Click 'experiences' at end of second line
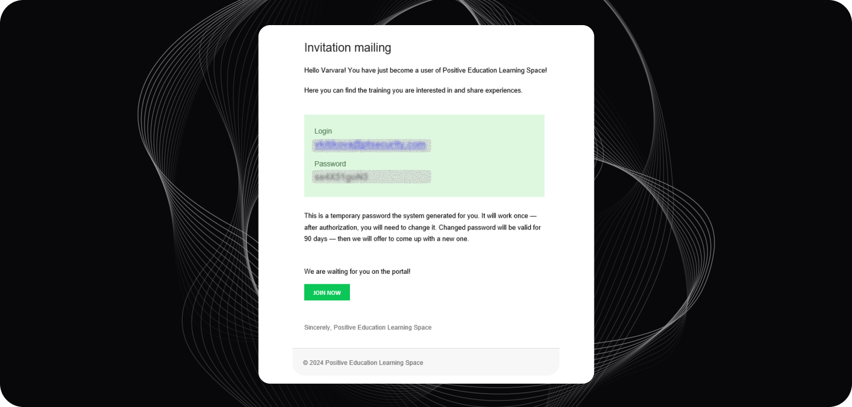This screenshot has height=407, width=852. coord(504,91)
